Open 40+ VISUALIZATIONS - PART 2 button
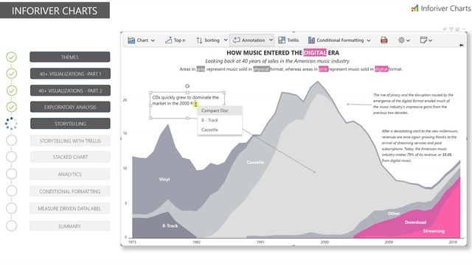 tap(70, 91)
